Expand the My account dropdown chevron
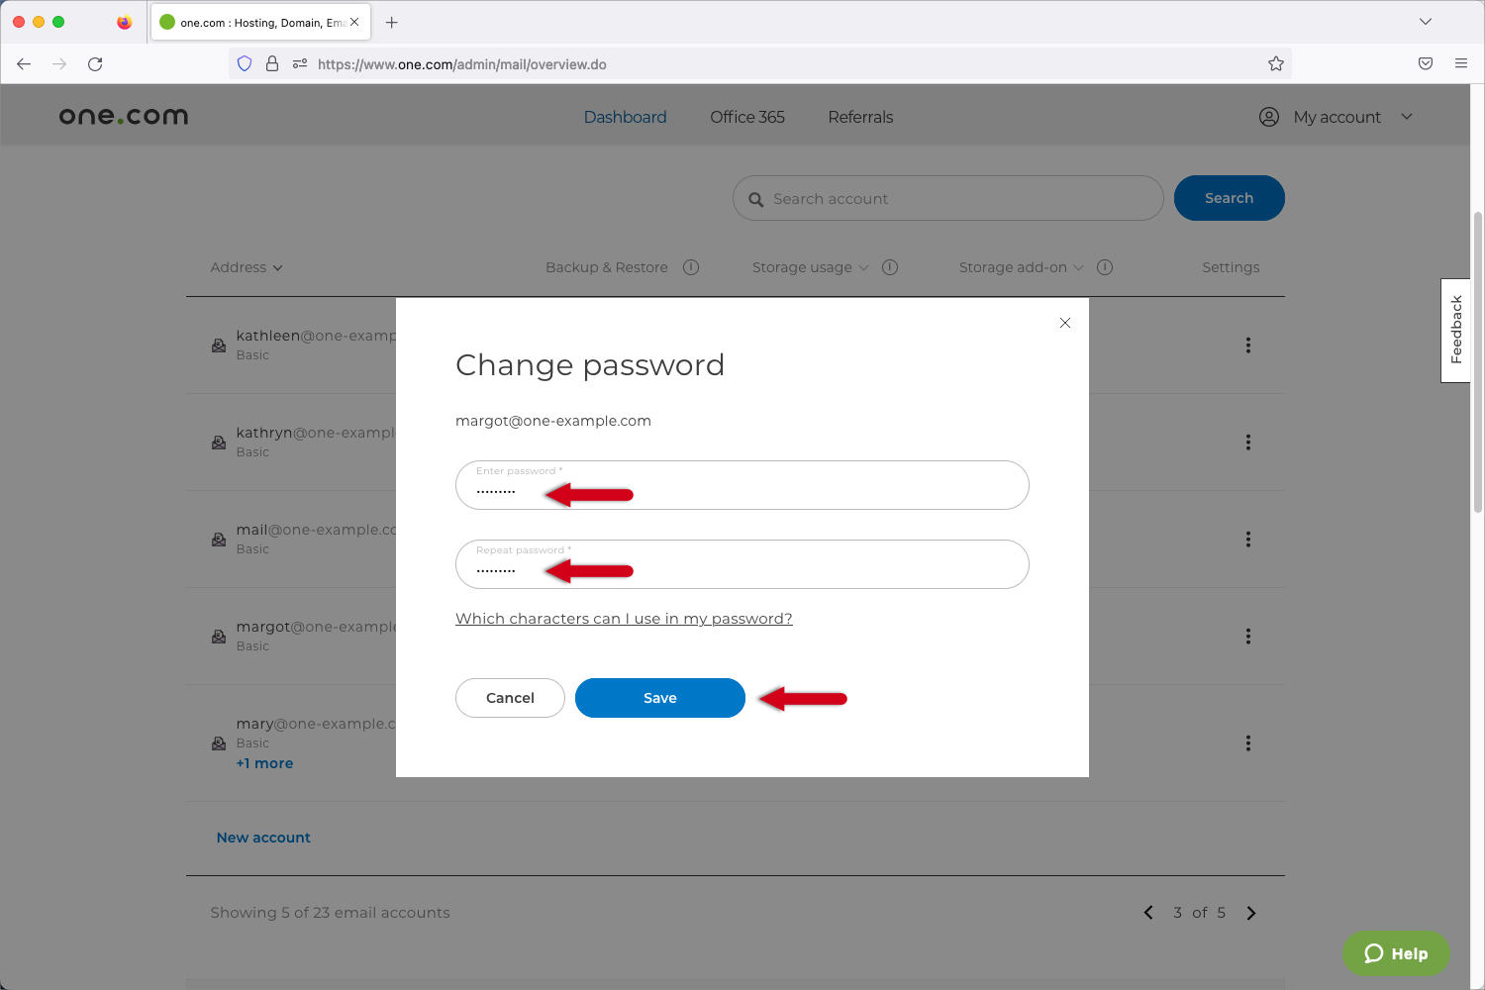The height and width of the screenshot is (990, 1485). click(x=1407, y=117)
